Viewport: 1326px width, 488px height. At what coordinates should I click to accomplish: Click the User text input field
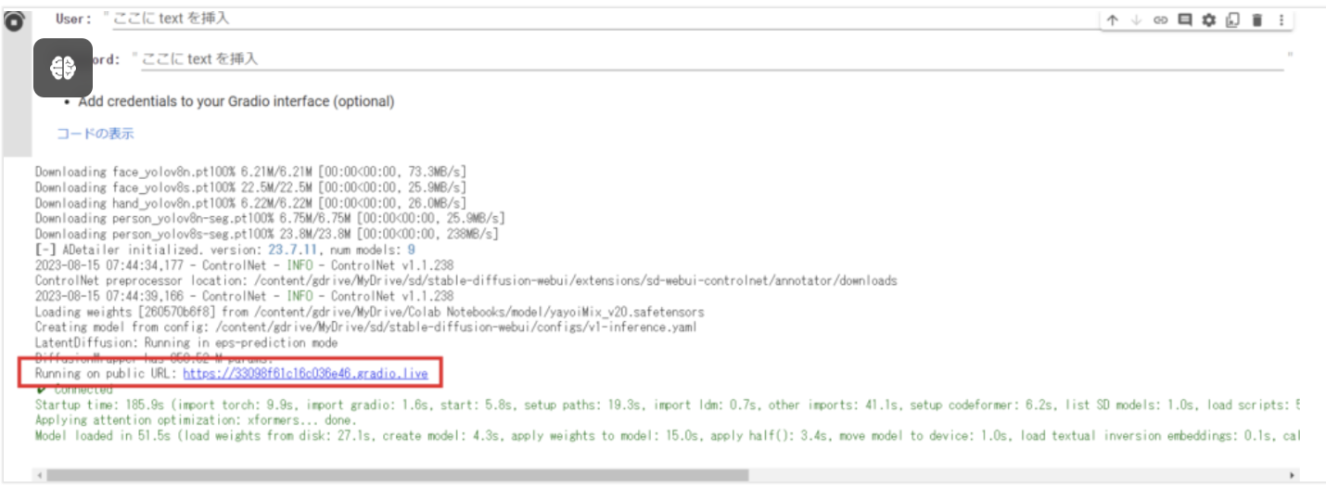coord(603,19)
